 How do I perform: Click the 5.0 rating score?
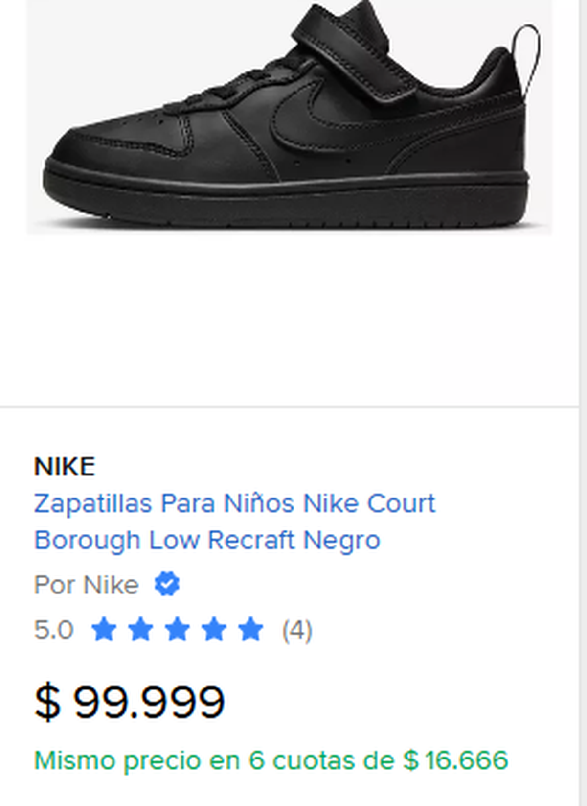tap(54, 630)
